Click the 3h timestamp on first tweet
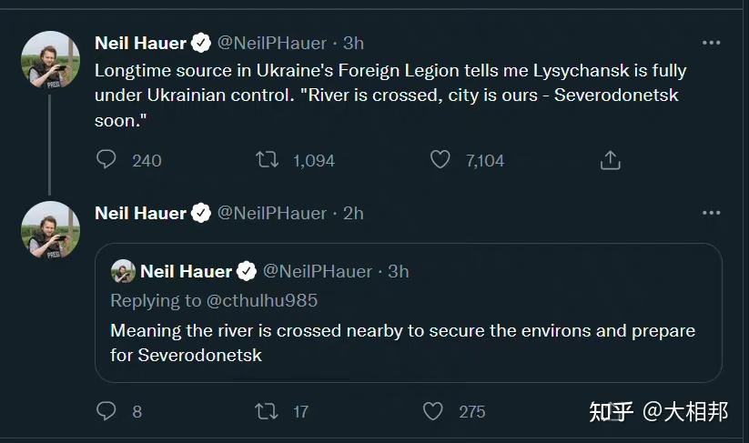This screenshot has width=749, height=443. 353,43
